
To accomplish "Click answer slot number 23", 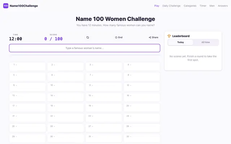I will coord(104,118).
